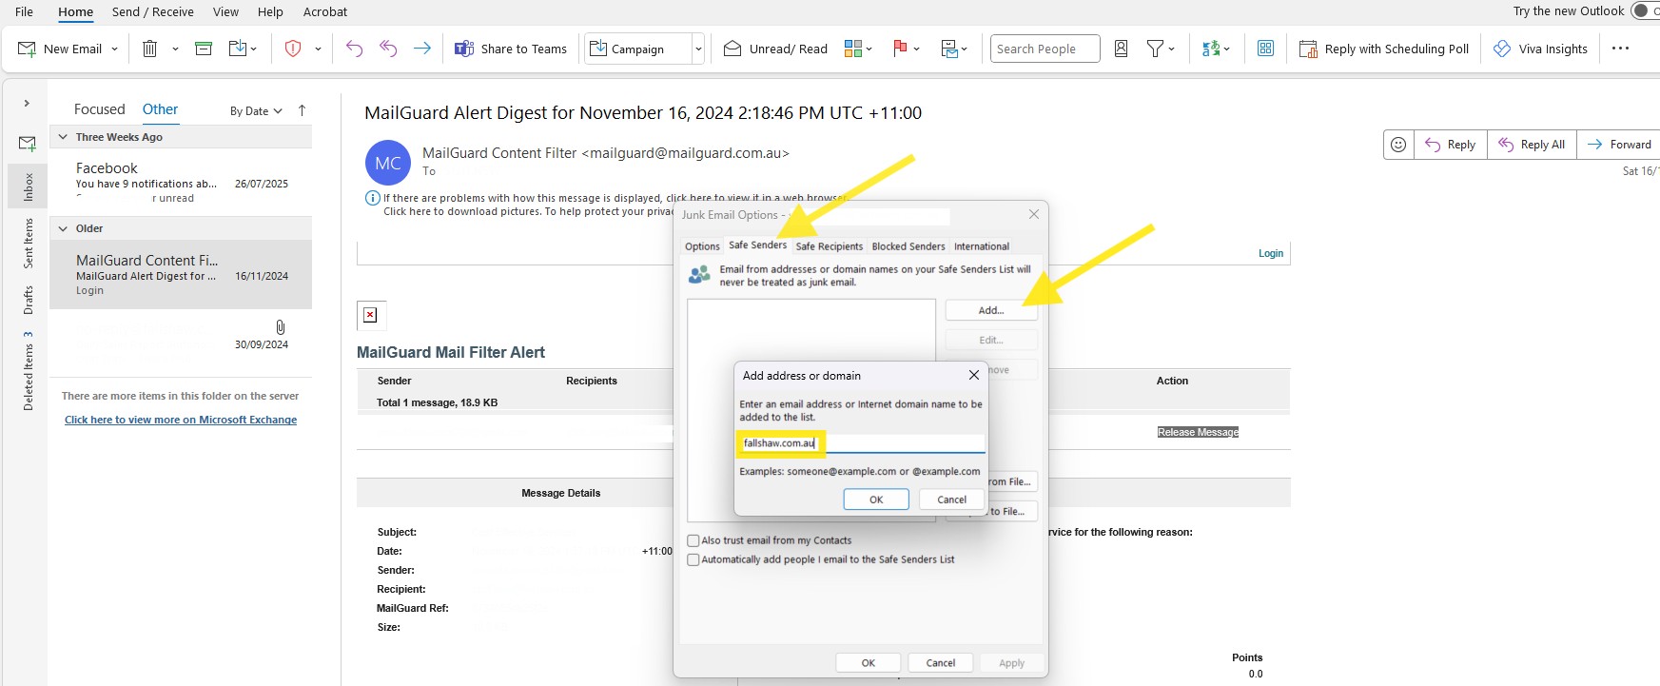Screen dimensions: 1660x686
Task: Click the Reply All button in reading pane
Action: [1532, 145]
